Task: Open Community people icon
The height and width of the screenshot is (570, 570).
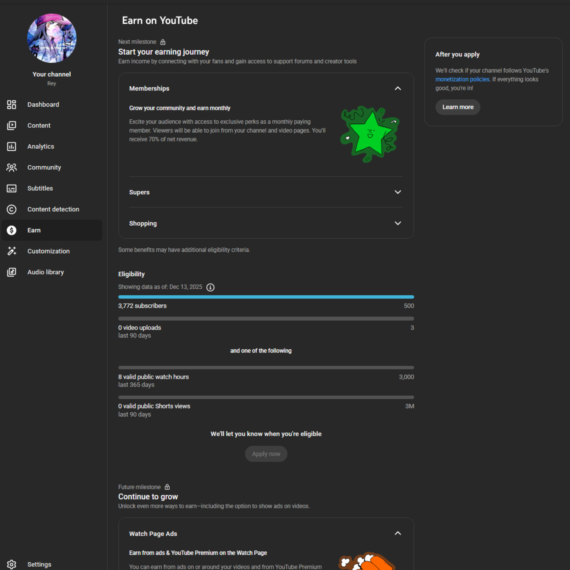Action: 12,167
